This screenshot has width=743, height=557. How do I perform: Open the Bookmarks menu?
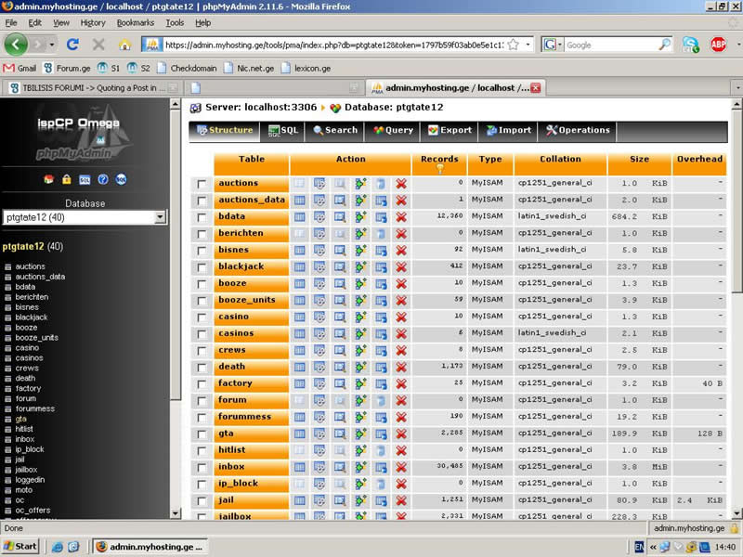135,22
